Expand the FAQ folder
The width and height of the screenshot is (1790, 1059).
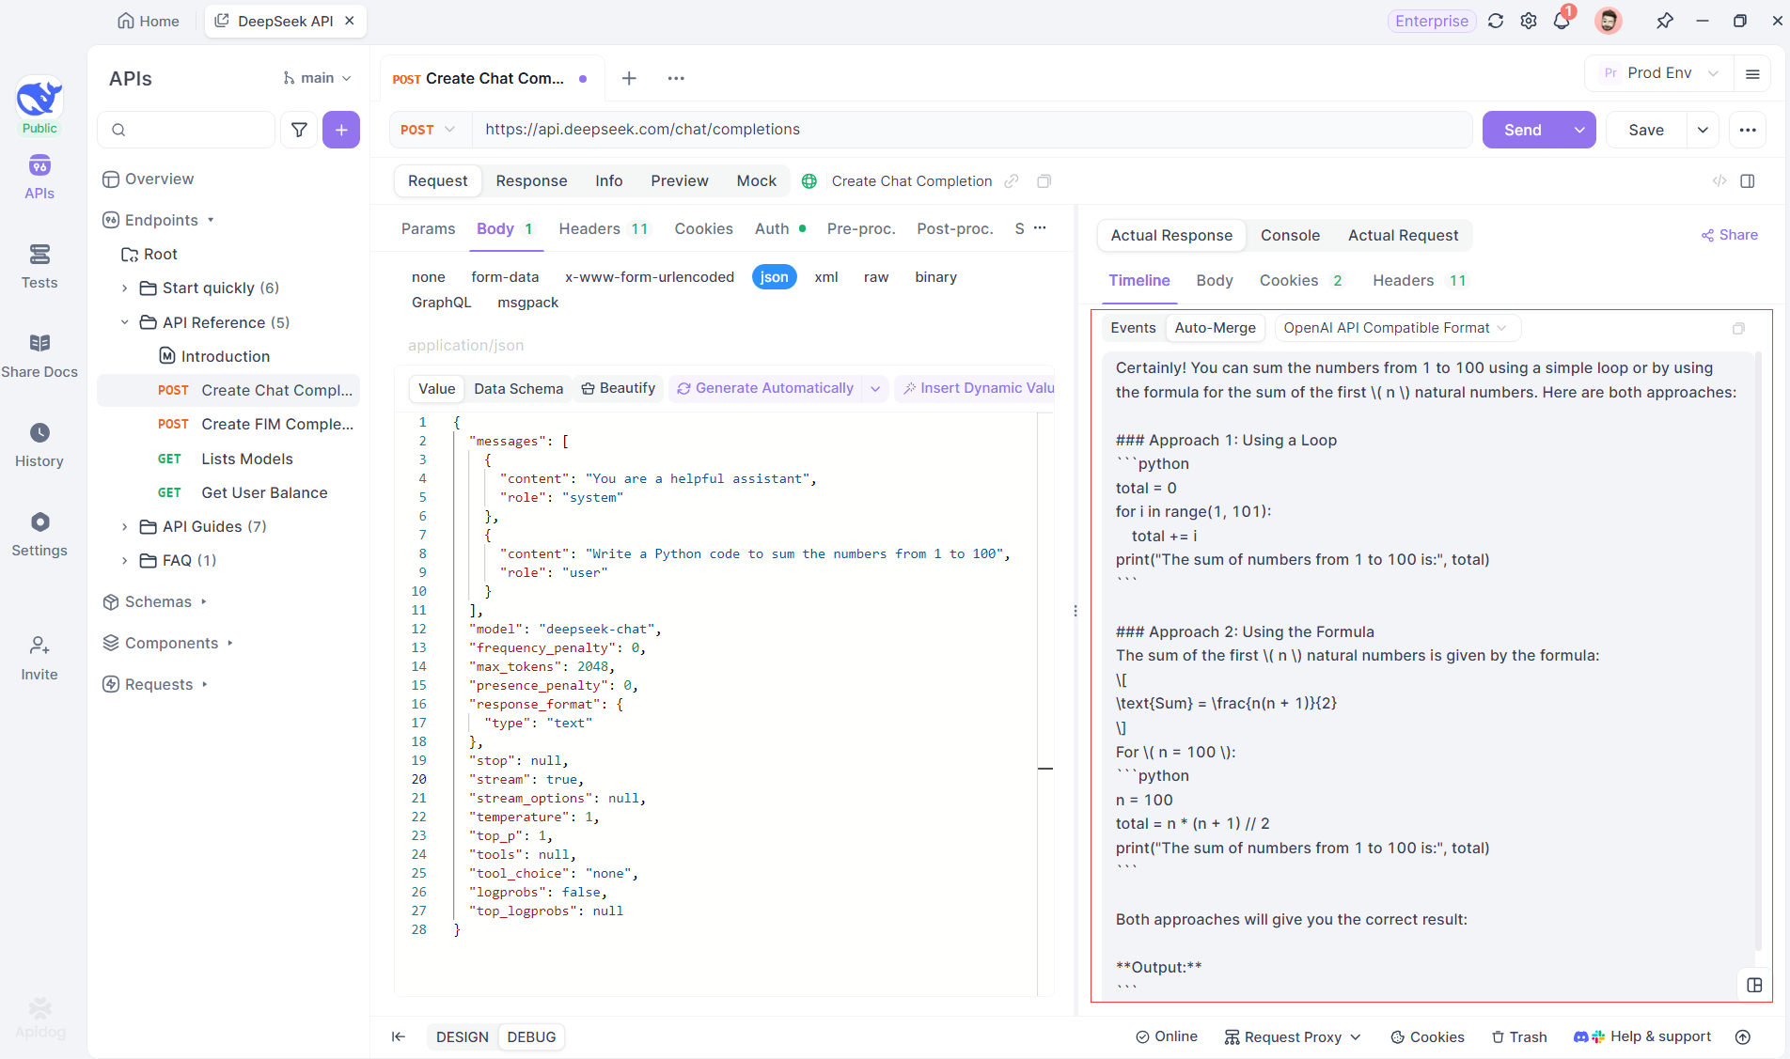point(124,561)
